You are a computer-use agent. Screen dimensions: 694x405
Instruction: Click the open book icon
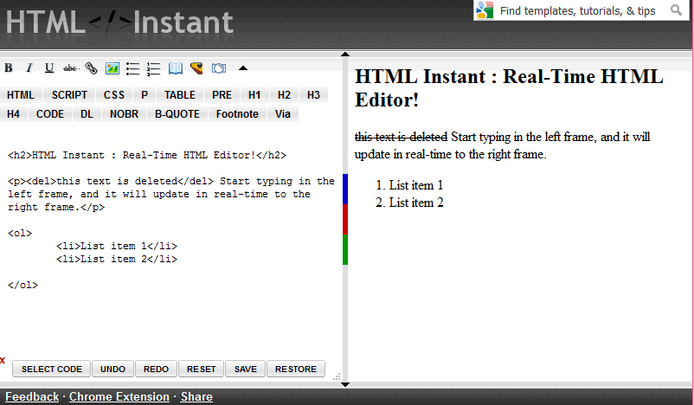176,68
